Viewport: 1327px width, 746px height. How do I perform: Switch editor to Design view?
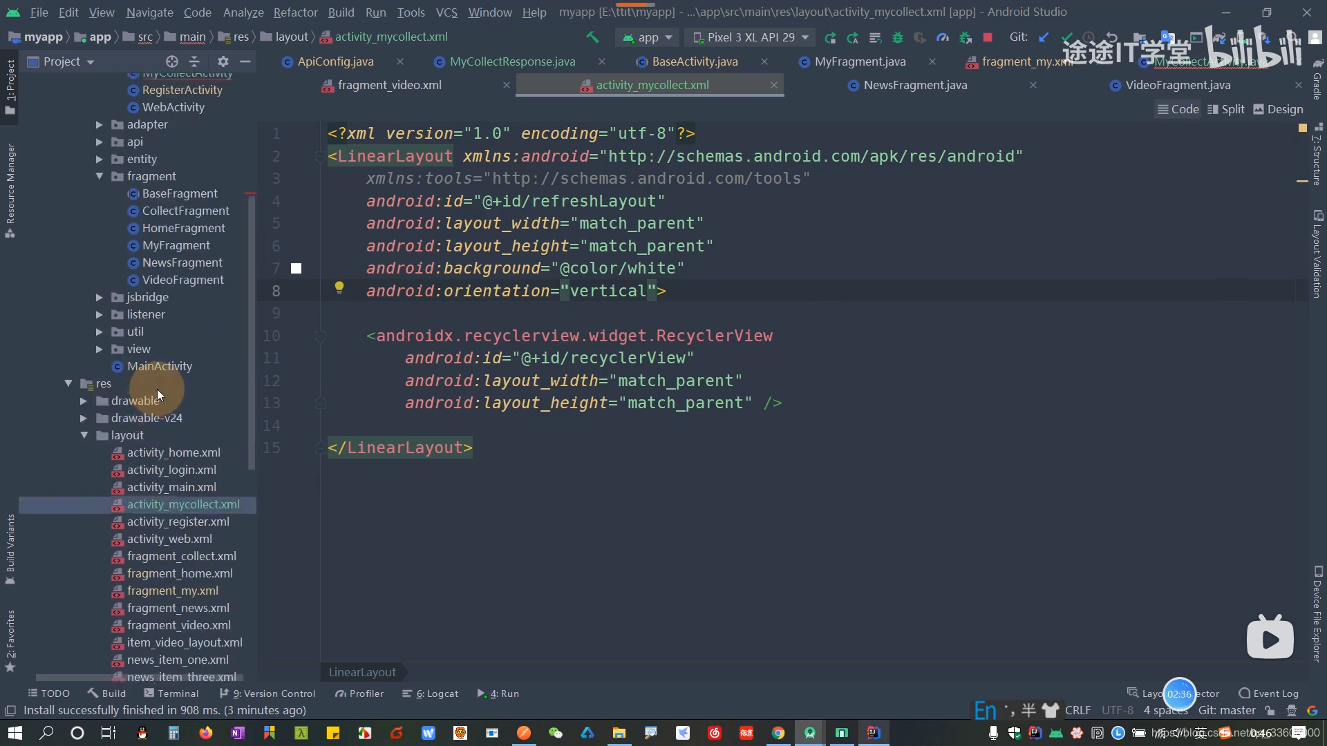click(x=1278, y=109)
